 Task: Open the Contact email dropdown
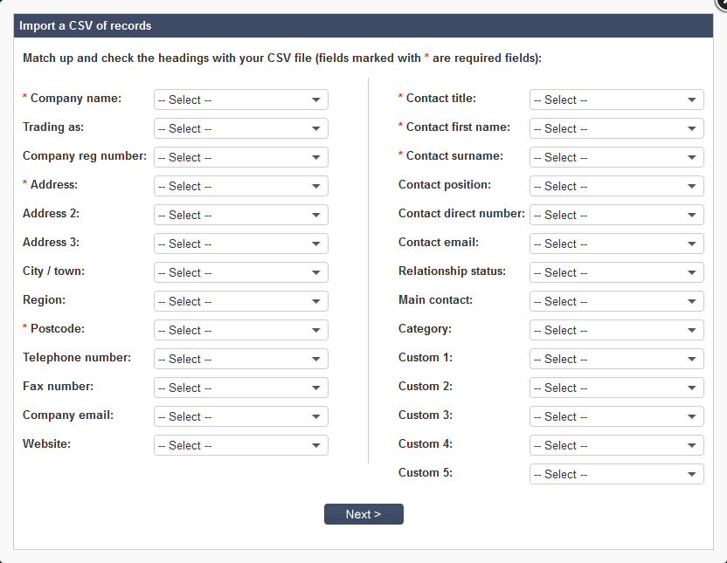click(616, 244)
